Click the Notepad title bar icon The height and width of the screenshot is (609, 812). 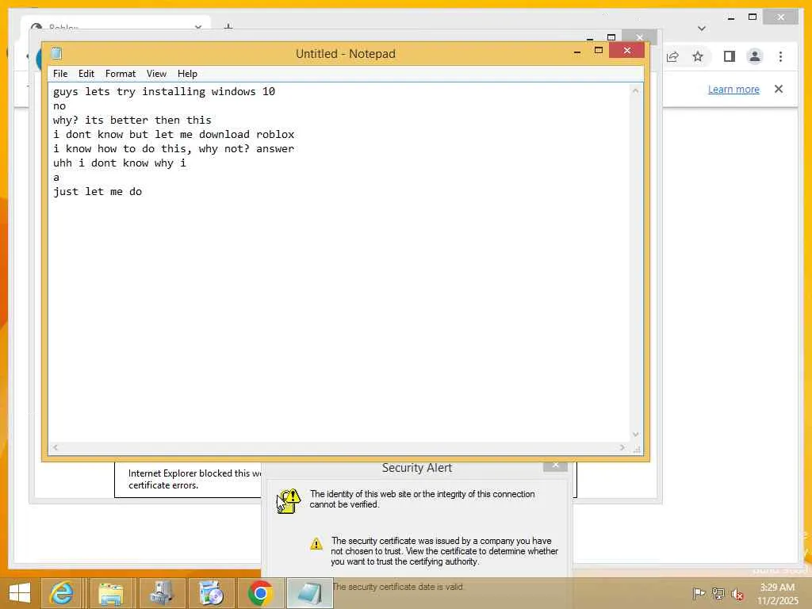[56, 53]
